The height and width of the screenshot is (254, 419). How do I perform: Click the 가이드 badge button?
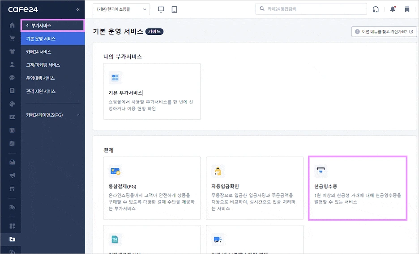click(x=154, y=31)
